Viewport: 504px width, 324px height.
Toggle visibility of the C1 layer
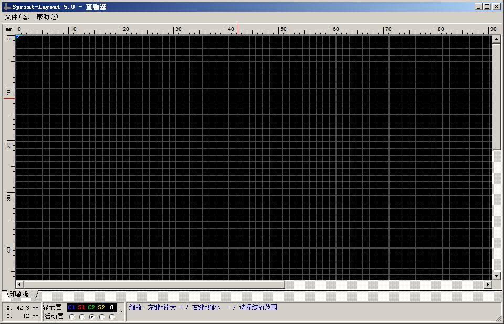(71, 307)
